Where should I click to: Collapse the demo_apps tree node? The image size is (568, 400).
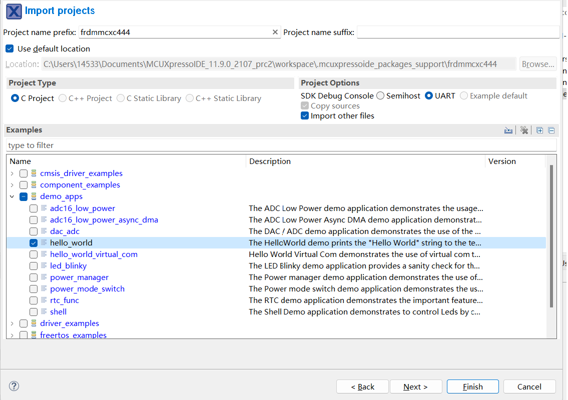pyautogui.click(x=12, y=196)
